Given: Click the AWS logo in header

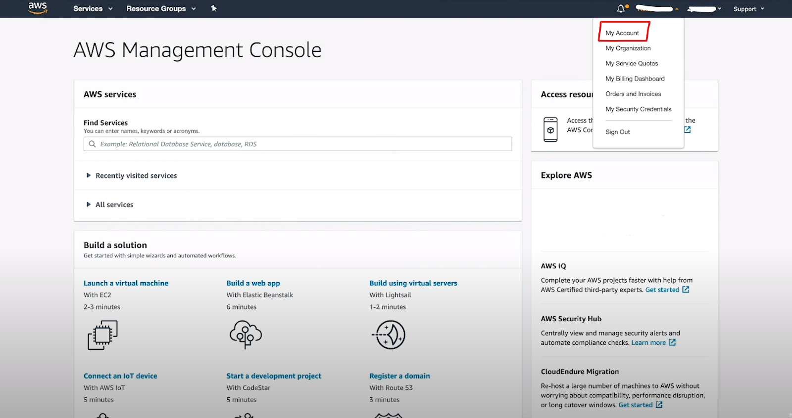Looking at the screenshot, I should click(38, 8).
